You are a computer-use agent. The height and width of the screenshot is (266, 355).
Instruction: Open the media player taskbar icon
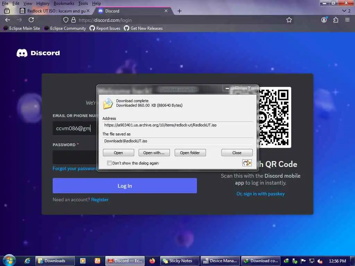pyautogui.click(x=83, y=261)
